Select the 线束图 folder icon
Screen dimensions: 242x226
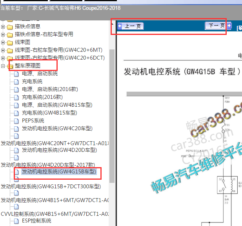[x=10, y=43]
